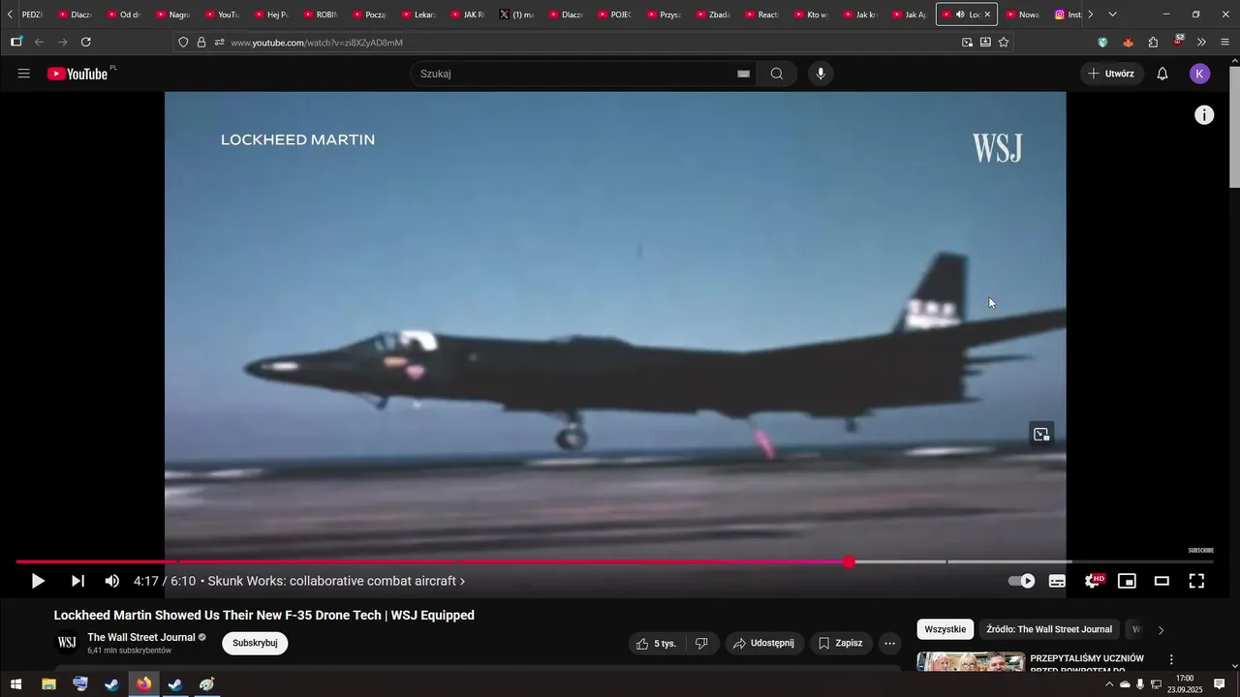Open the Utwórz create menu

[x=1111, y=74]
